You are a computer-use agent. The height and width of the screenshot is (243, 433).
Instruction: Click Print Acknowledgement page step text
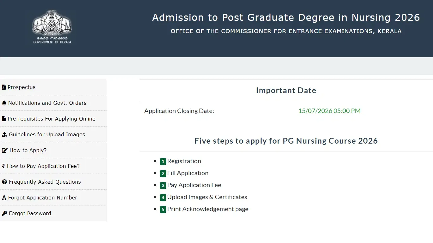coord(208,209)
